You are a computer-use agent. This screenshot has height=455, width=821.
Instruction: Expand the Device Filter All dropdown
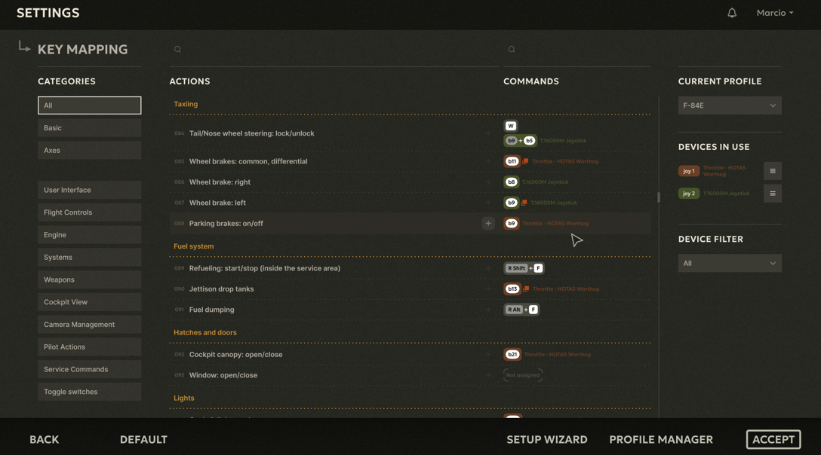pos(730,263)
